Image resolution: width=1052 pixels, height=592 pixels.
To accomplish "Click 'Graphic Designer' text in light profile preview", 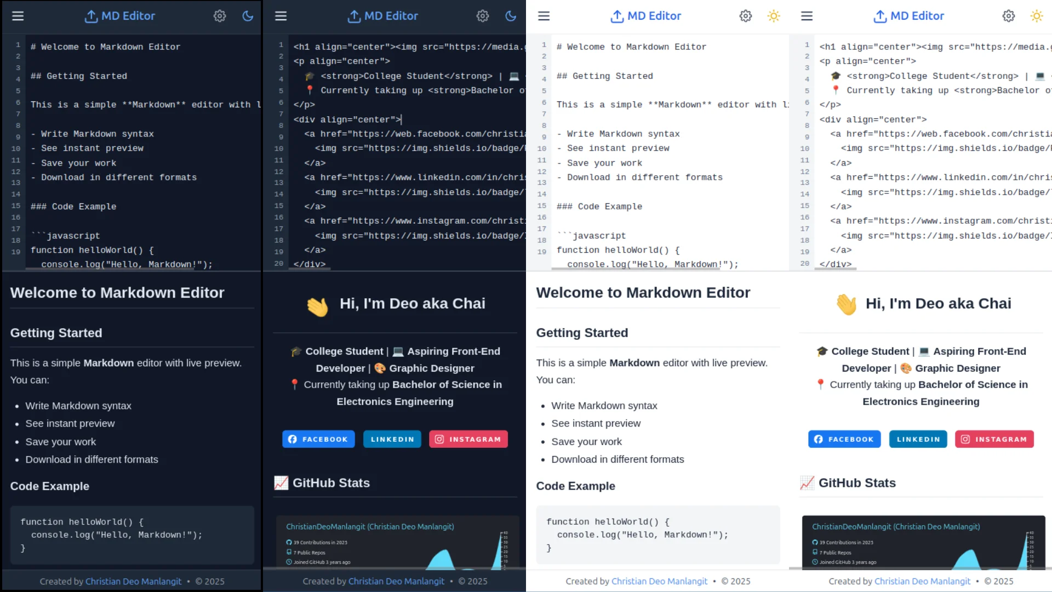I will click(958, 368).
